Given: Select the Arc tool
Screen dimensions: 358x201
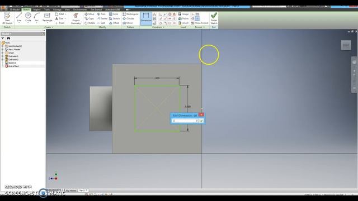Looking at the screenshot, I should (x=36, y=17).
